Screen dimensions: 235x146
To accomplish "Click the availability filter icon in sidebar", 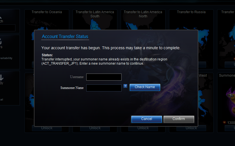I will [1, 41].
